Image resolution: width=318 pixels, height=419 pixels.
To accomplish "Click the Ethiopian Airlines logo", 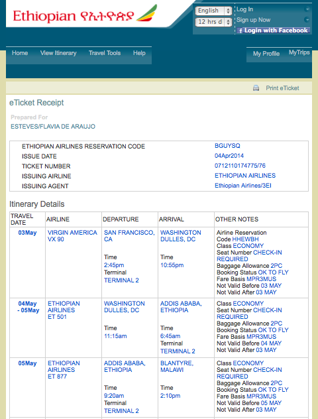I will point(85,15).
